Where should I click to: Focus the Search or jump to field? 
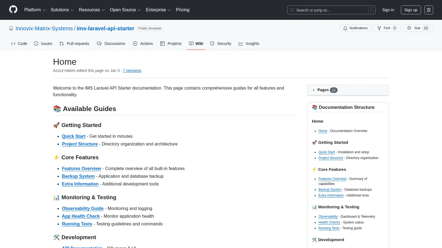(331, 10)
